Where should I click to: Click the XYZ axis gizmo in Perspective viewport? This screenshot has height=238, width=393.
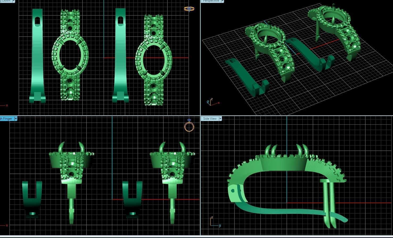(x=211, y=102)
